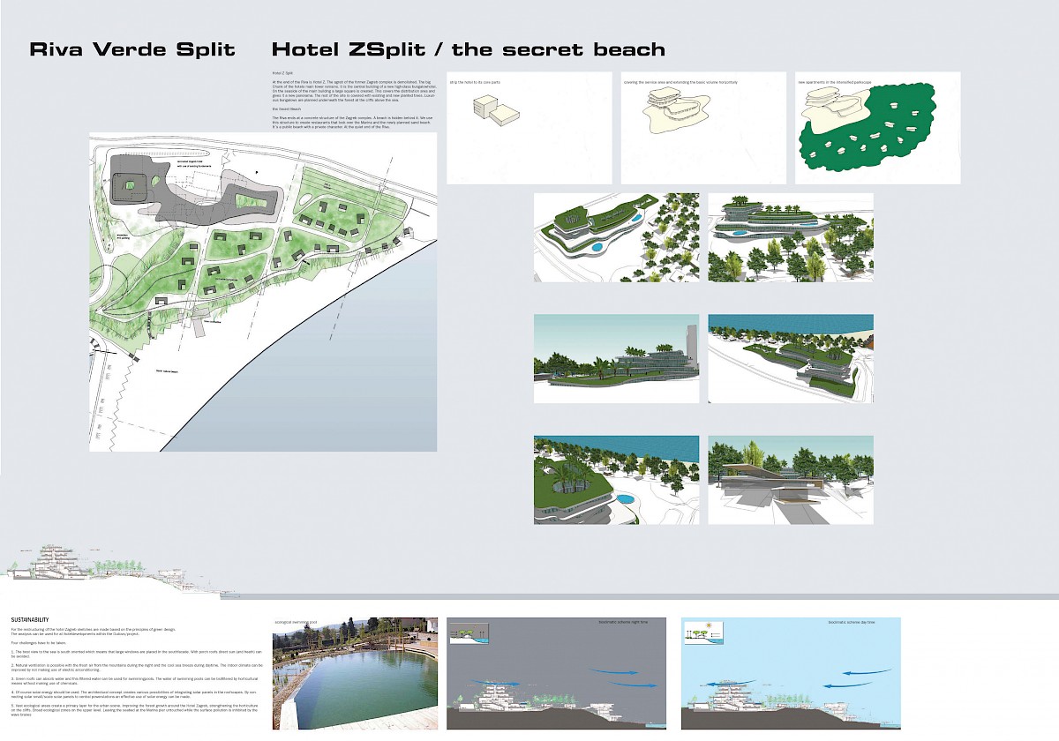The width and height of the screenshot is (1059, 741).
Task: Open the 'new apartments in the intensified parkscape' diagram
Action: click(877, 128)
